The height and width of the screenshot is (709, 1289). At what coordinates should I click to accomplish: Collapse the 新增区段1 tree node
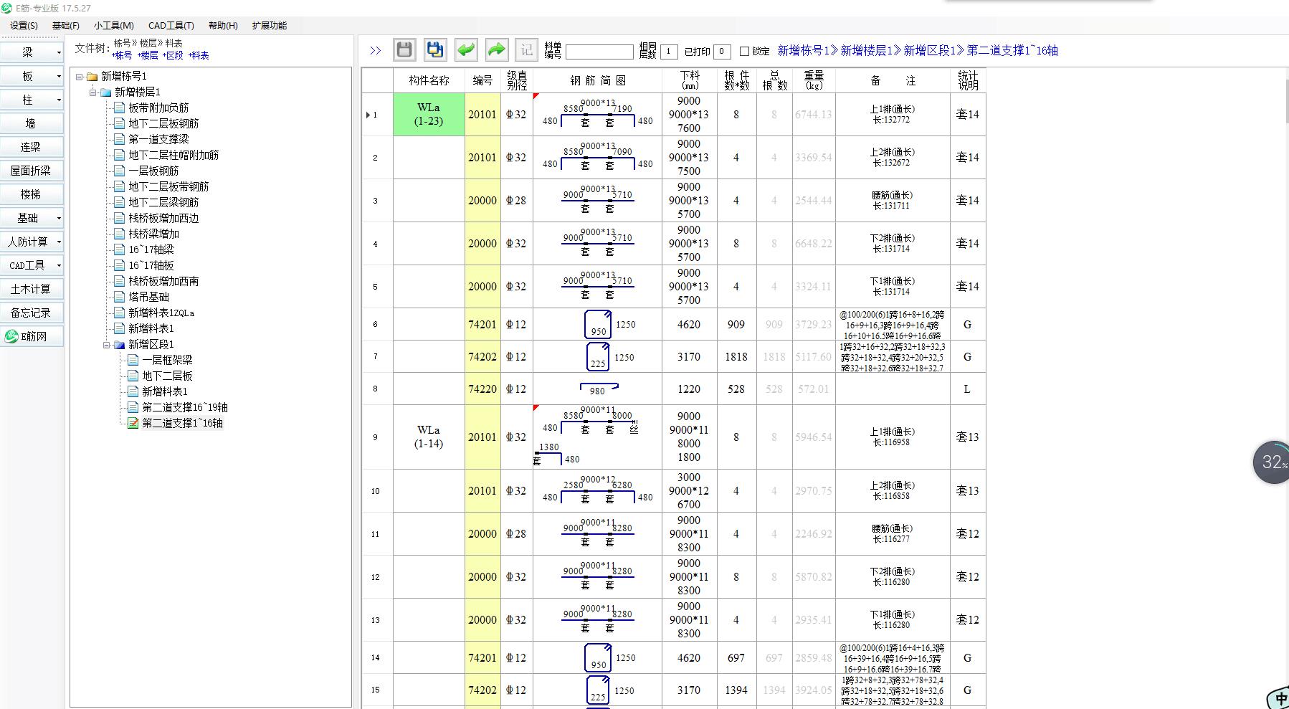point(106,345)
